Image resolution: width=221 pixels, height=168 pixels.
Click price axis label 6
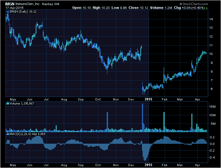(212, 89)
